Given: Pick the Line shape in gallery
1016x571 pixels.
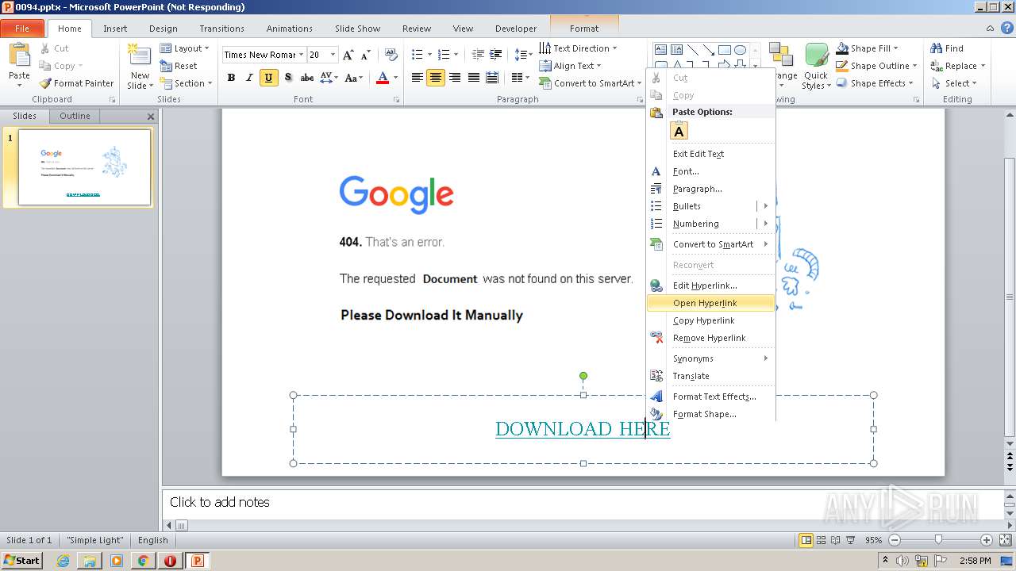Looking at the screenshot, I should [x=693, y=50].
